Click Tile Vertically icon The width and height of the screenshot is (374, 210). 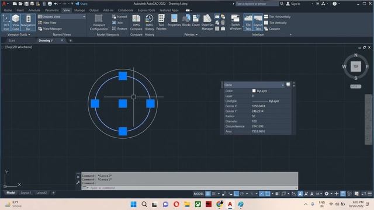(x=266, y=23)
